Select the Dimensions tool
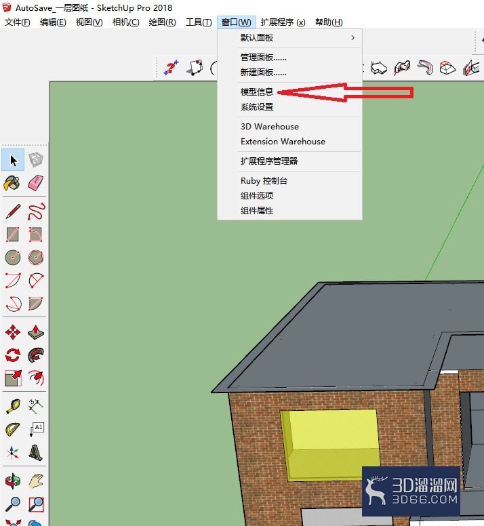The width and height of the screenshot is (484, 526). 35,406
